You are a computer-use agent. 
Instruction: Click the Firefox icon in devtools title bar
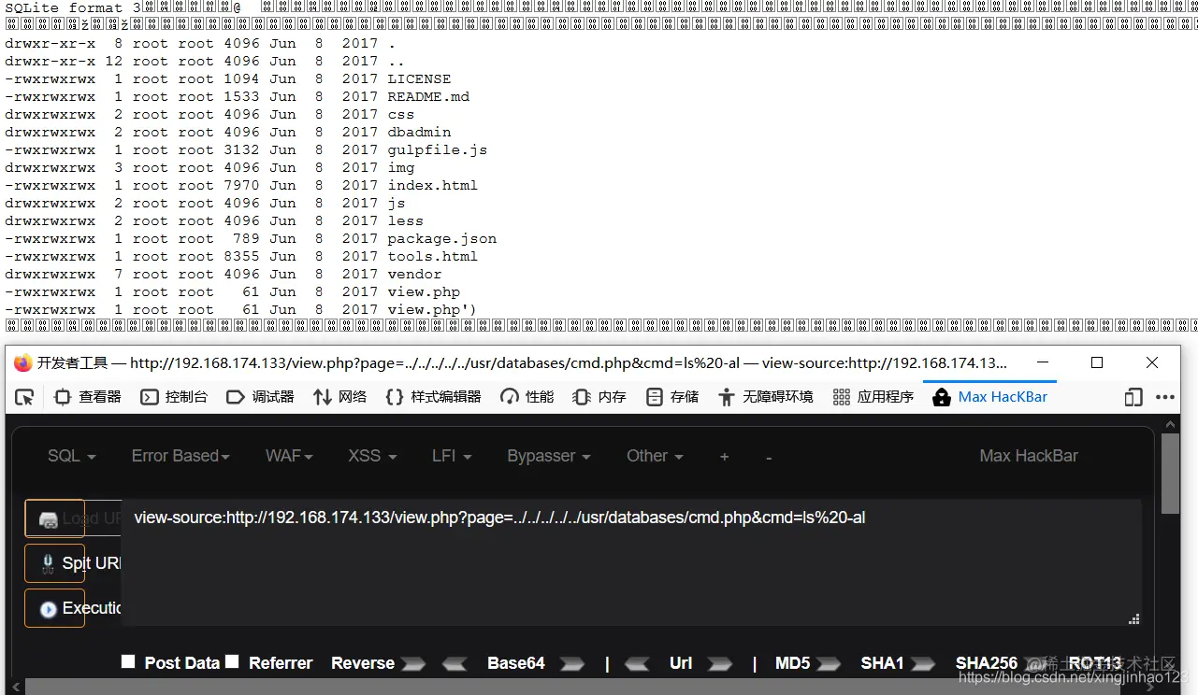(23, 362)
